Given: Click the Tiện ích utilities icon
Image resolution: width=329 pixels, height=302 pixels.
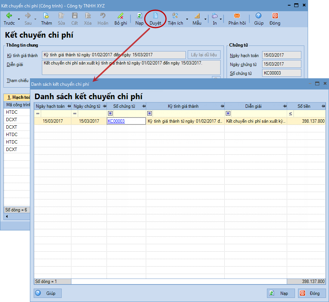Looking at the screenshot, I should (175, 16).
